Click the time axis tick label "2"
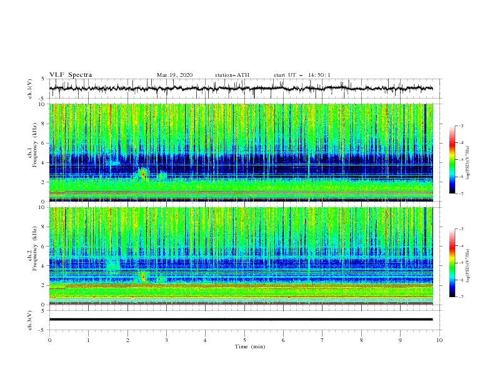 click(127, 340)
